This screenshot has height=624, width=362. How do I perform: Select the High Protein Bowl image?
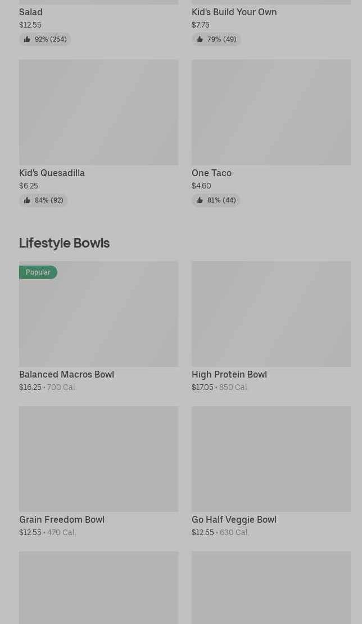click(271, 314)
